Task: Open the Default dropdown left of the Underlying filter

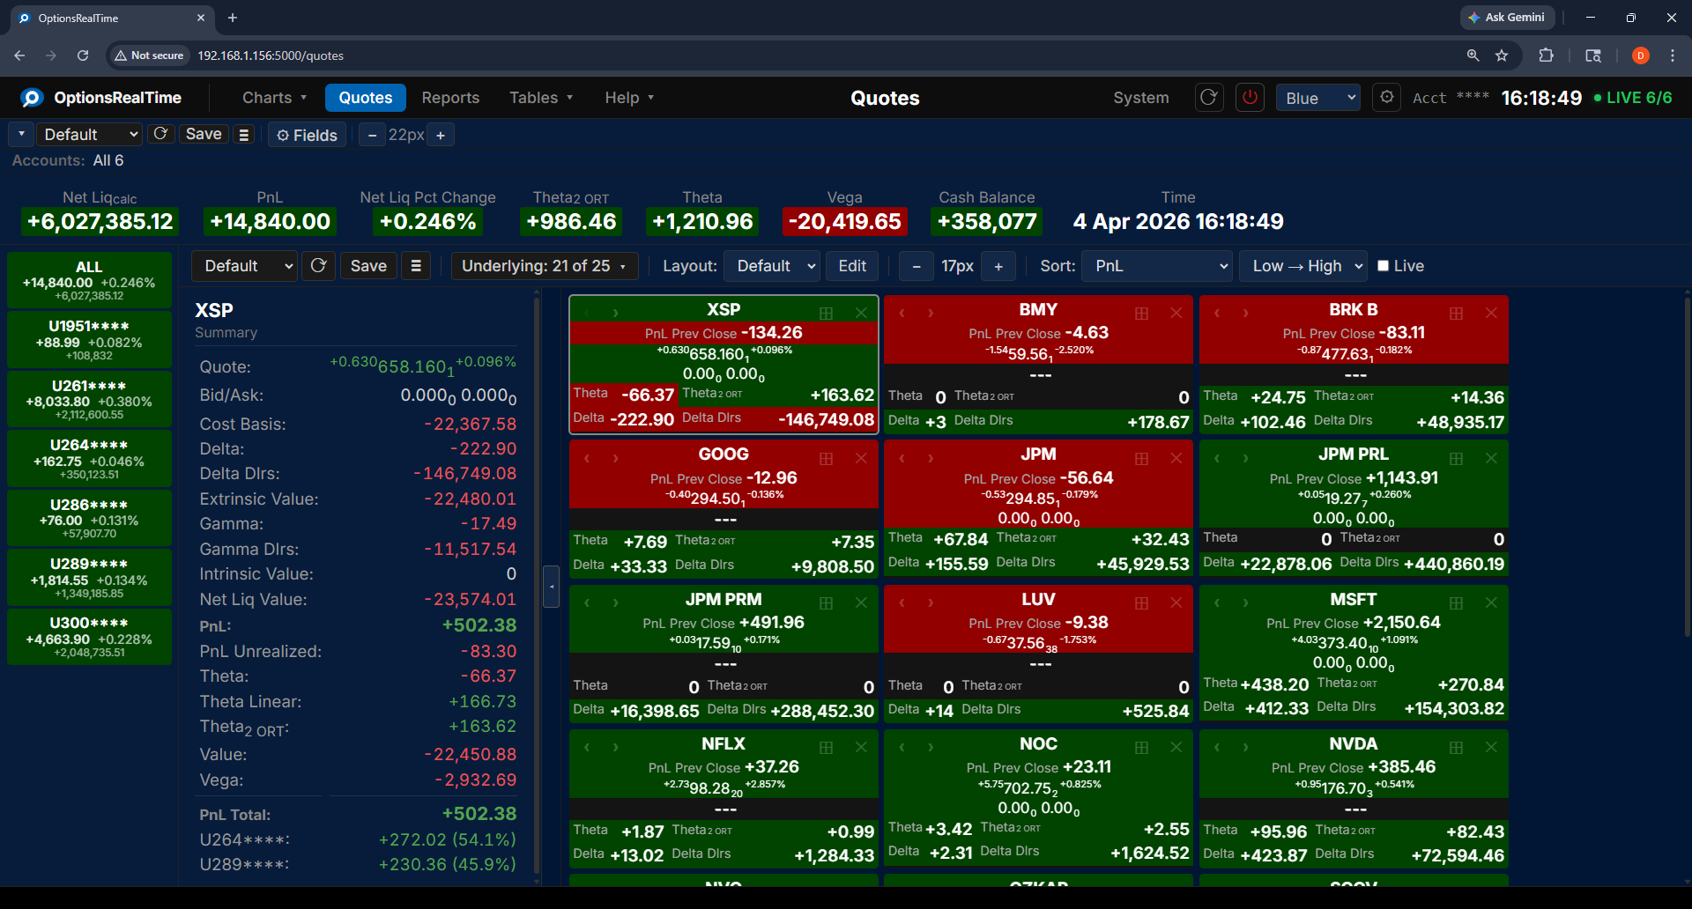Action: click(247, 265)
